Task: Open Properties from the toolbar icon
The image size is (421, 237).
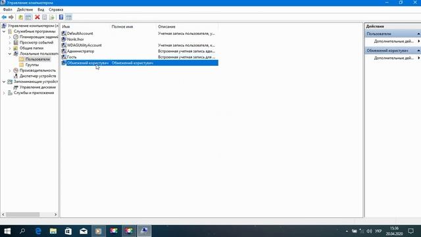Action: (x=45, y=17)
